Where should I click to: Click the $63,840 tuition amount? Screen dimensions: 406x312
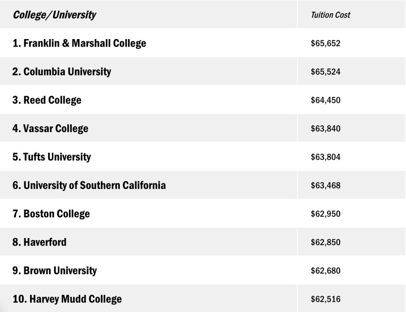point(326,128)
